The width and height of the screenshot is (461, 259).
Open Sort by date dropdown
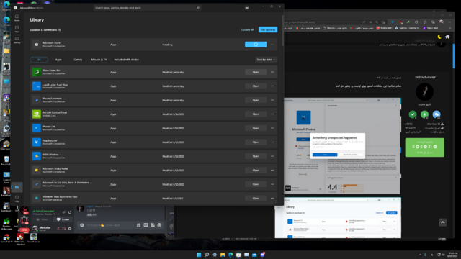tap(266, 60)
